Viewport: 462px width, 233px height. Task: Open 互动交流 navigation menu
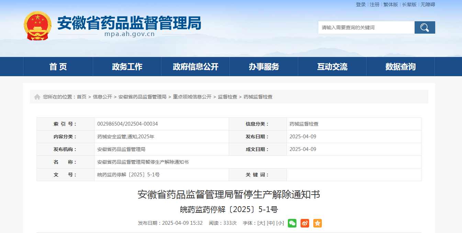332,67
